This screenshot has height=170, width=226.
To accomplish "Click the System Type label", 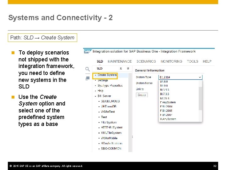I will point(143,77).
